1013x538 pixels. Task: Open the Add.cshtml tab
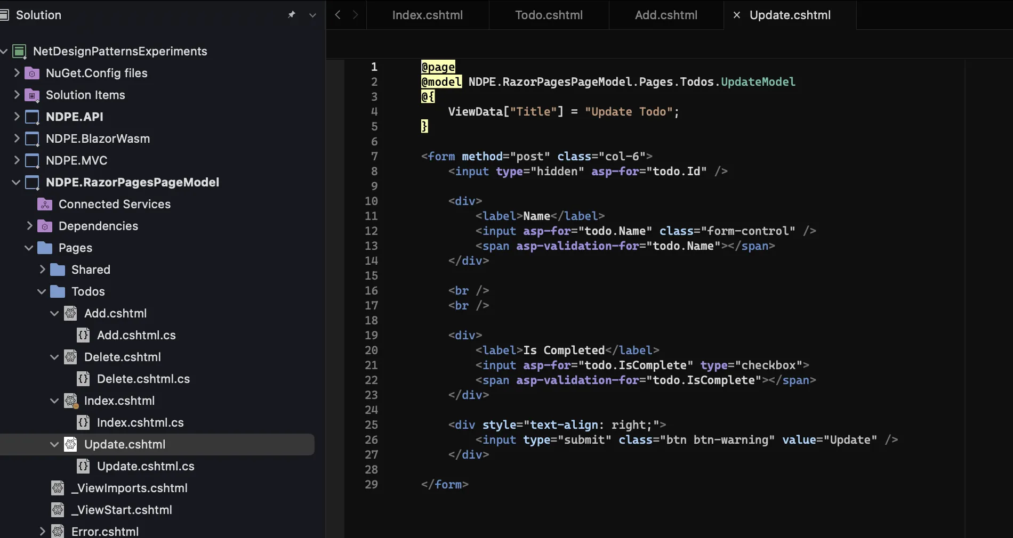(x=665, y=15)
